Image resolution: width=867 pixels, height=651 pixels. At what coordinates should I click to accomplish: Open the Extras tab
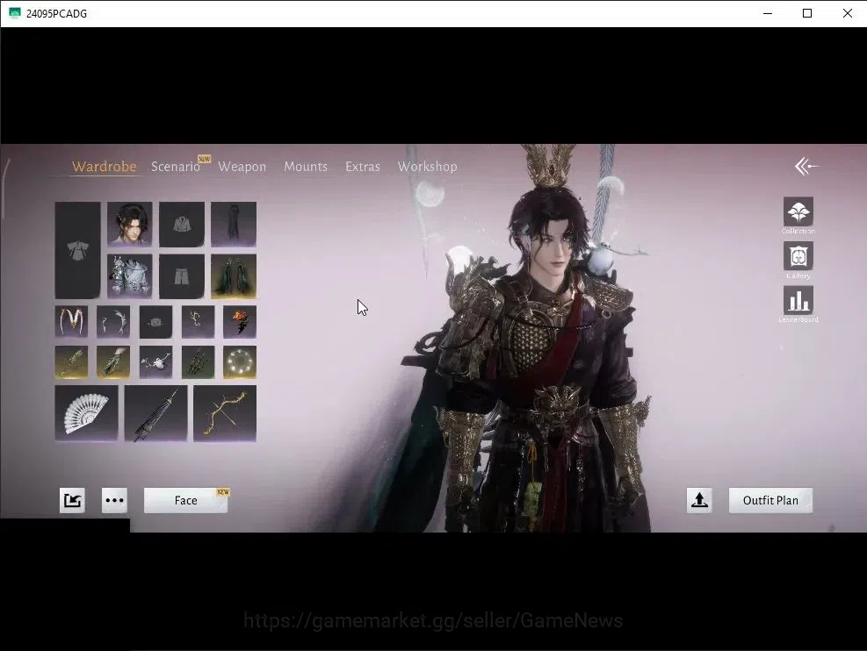(363, 166)
